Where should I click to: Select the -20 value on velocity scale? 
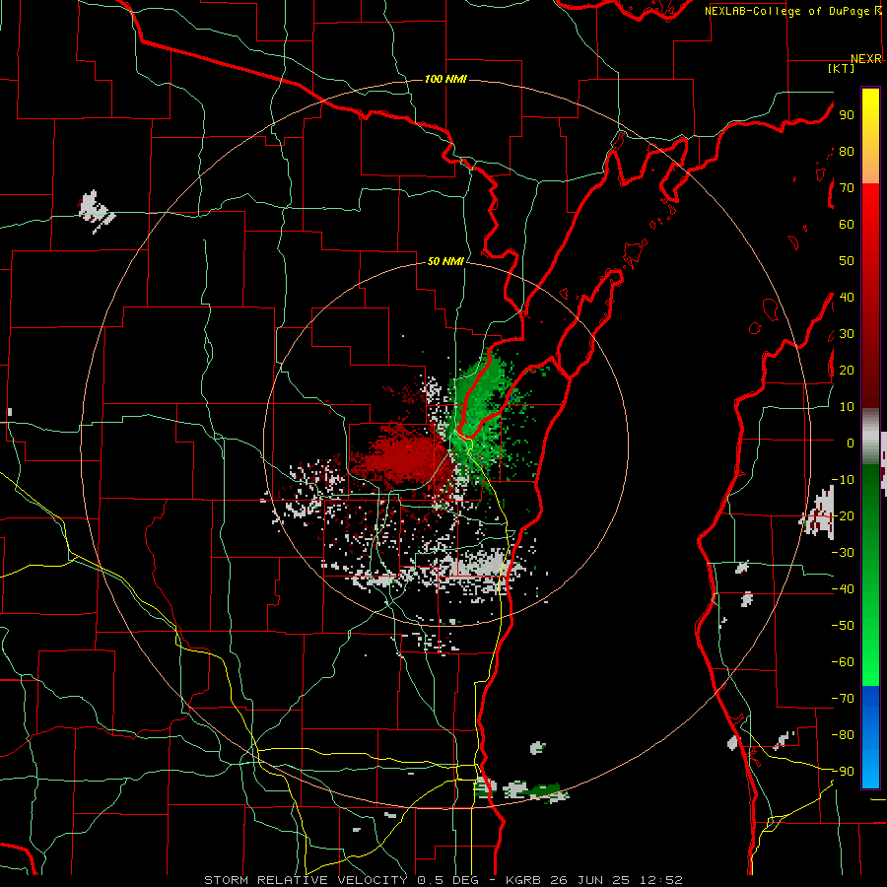(843, 515)
